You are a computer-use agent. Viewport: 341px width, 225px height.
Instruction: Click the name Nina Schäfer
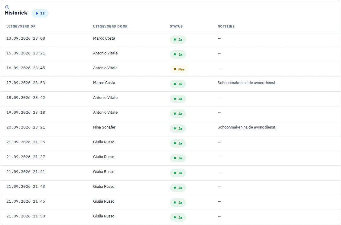coord(104,127)
